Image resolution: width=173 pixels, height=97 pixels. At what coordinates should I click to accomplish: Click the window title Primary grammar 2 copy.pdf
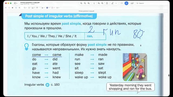tap(30, 2)
